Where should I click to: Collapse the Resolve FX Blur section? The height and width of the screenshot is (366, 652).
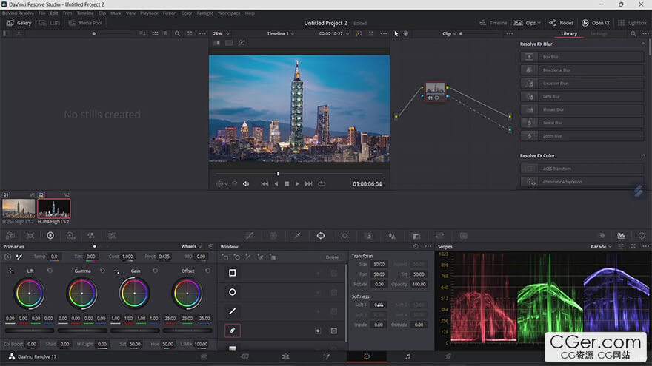pyautogui.click(x=643, y=44)
